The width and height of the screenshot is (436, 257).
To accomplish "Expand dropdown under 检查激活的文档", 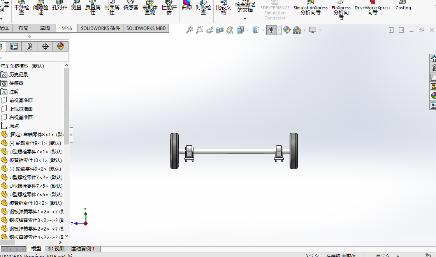I will tap(245, 19).
